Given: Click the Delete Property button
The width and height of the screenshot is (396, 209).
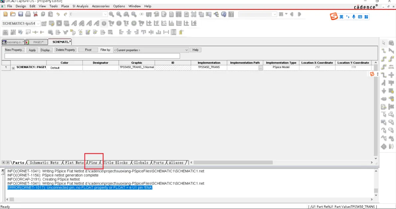Looking at the screenshot, I should pos(65,50).
